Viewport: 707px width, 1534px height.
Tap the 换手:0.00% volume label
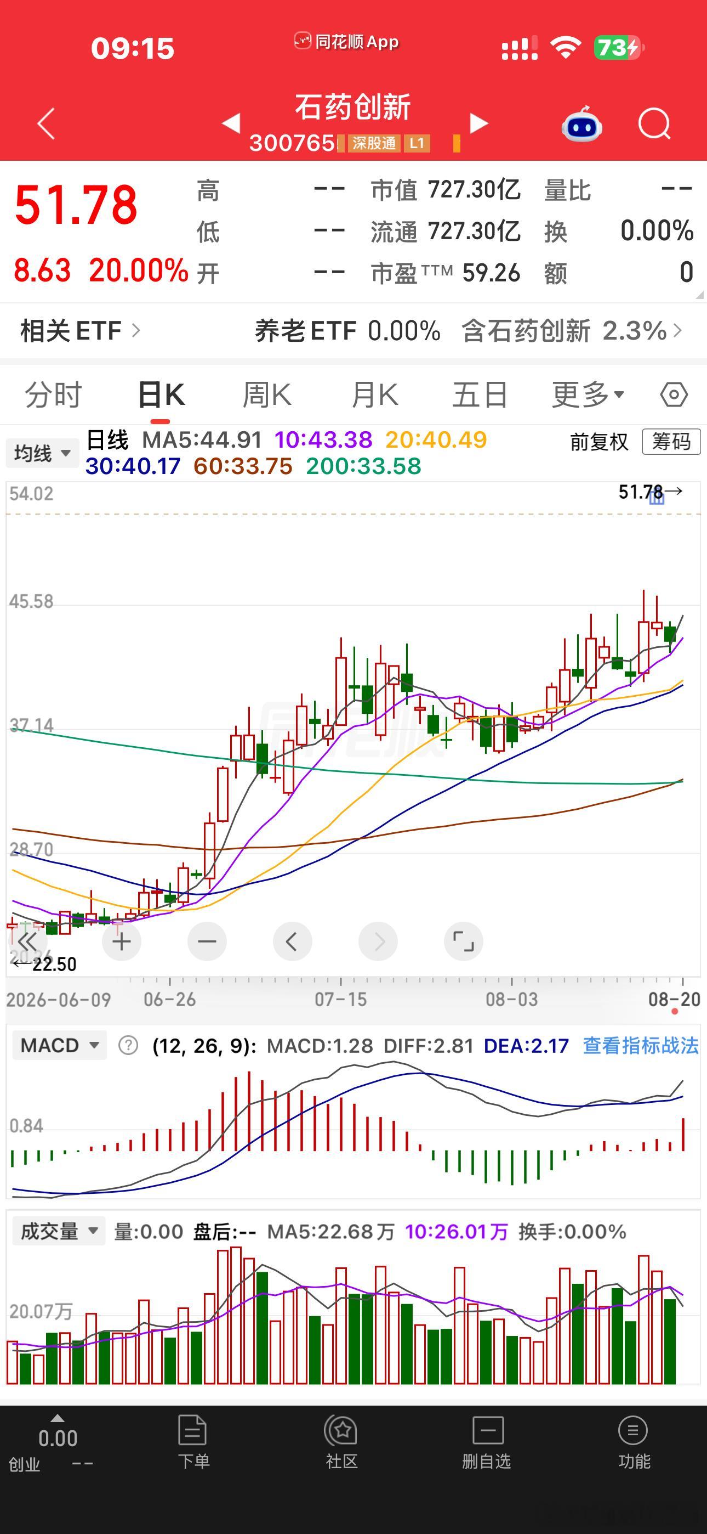[572, 1232]
